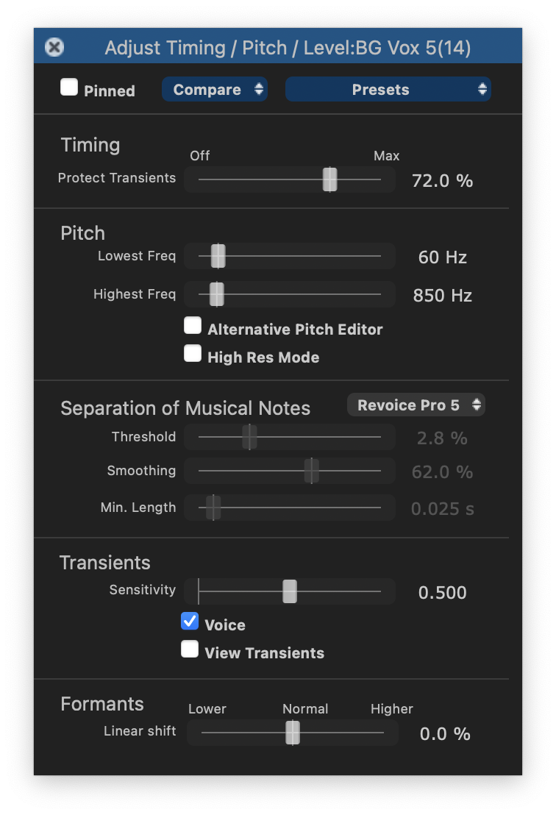Click the Transients Sensitivity slider handle
This screenshot has width=556, height=815.
(290, 591)
